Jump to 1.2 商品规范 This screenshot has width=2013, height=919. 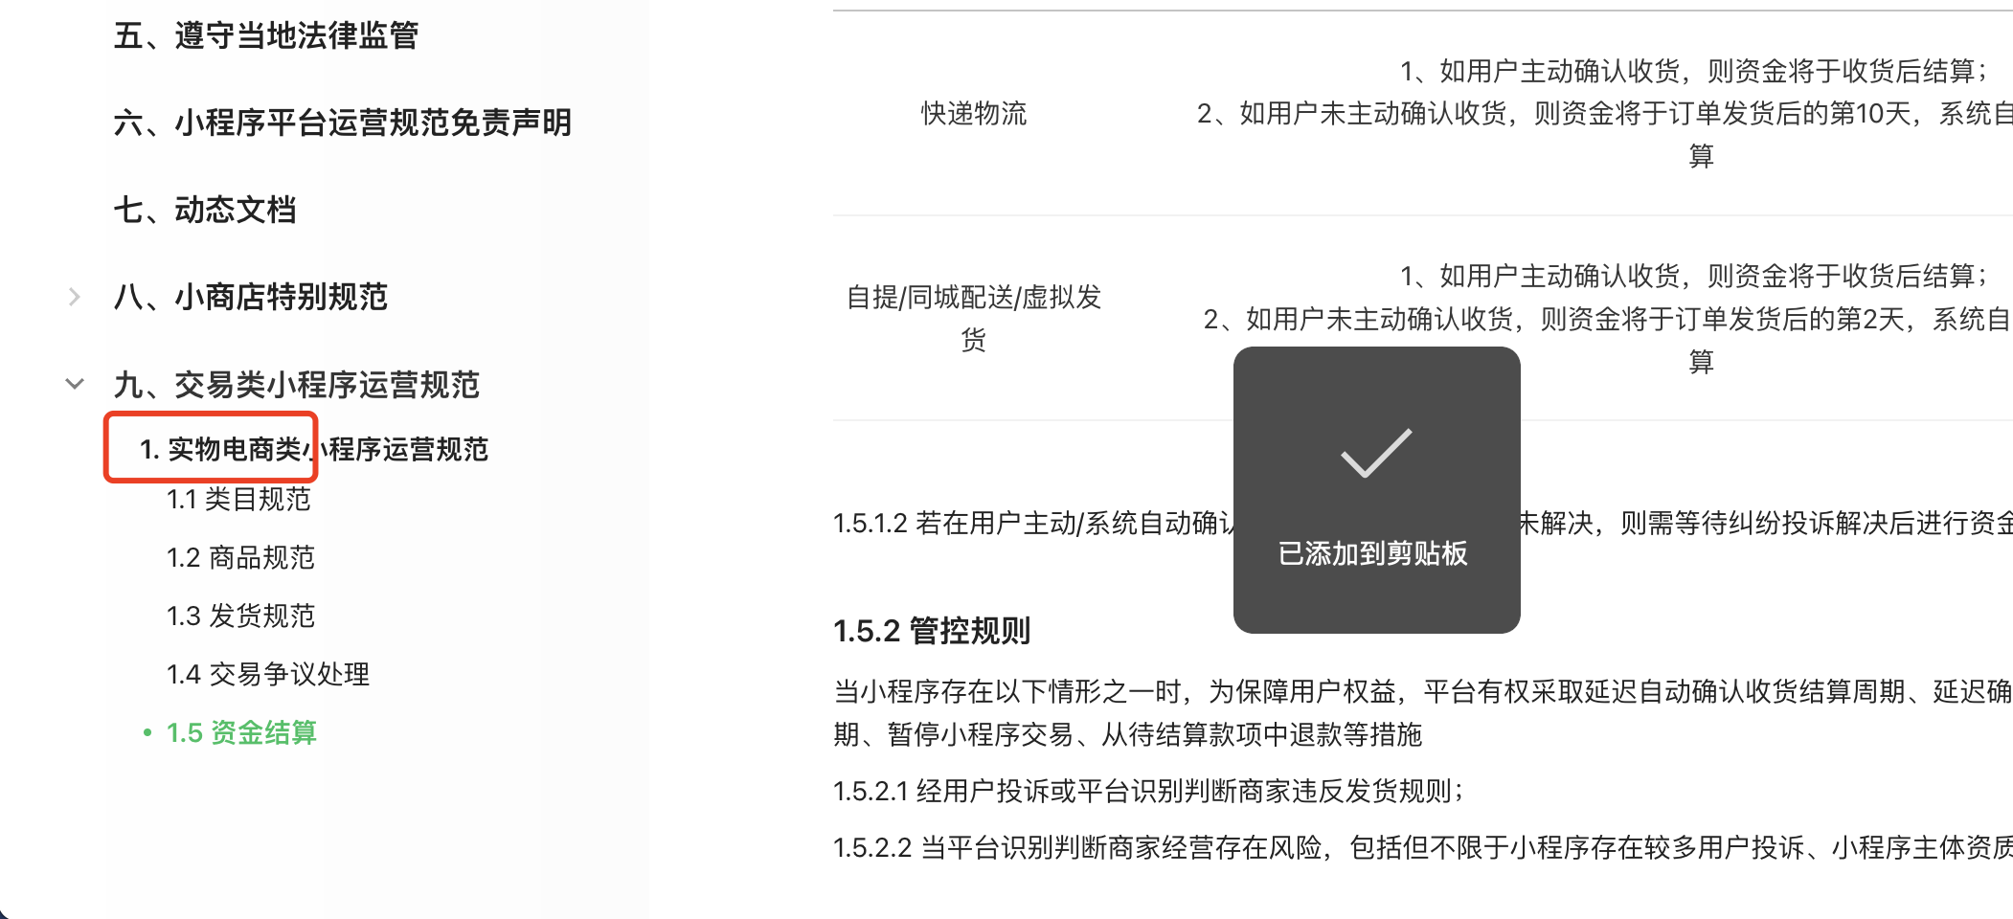click(240, 557)
